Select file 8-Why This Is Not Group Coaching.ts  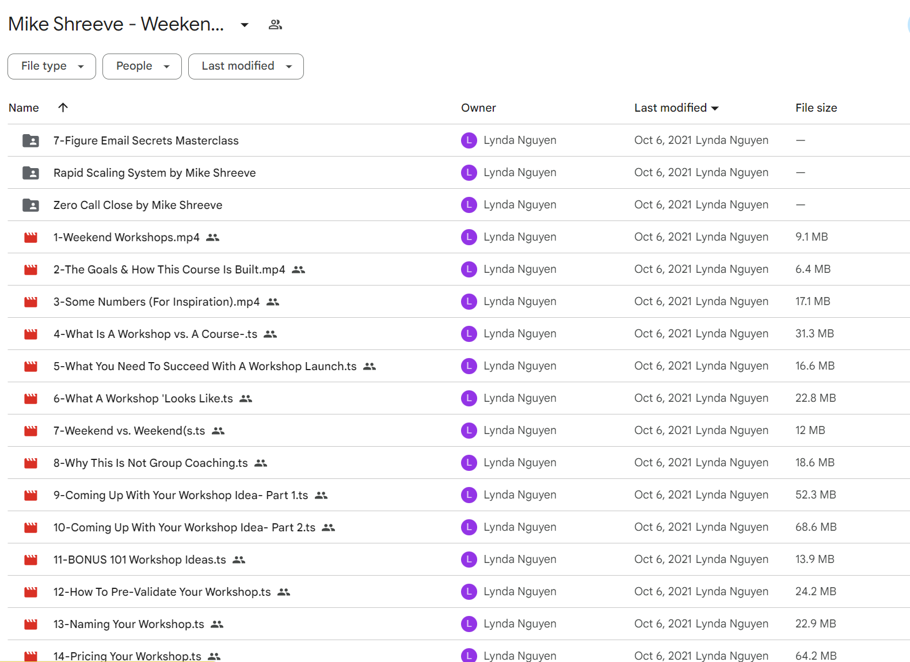pos(151,463)
